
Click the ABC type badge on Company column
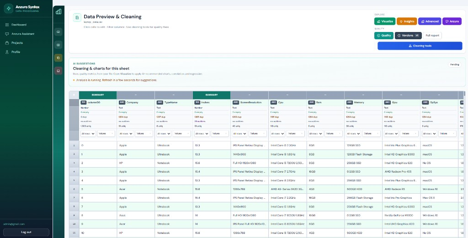[x=122, y=102]
